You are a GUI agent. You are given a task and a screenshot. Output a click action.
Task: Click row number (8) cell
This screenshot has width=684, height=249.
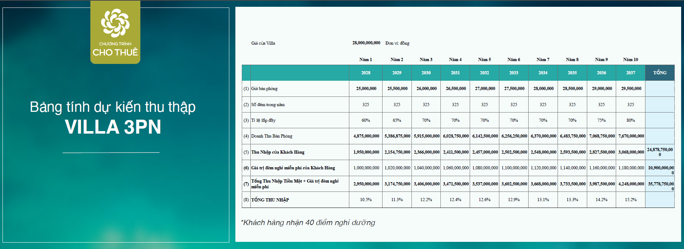tap(246, 200)
